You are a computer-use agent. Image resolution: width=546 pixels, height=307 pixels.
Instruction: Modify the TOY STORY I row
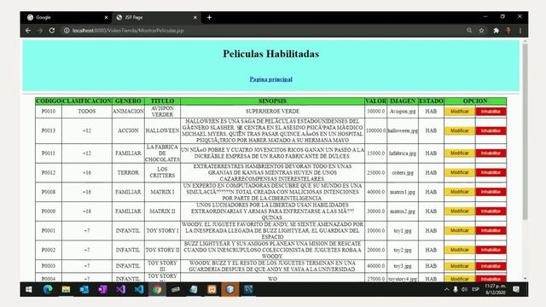click(459, 230)
